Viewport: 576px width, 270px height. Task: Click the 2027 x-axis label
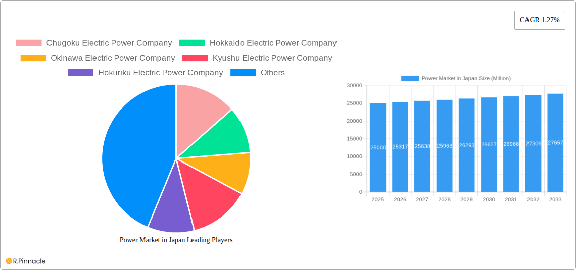pos(422,199)
